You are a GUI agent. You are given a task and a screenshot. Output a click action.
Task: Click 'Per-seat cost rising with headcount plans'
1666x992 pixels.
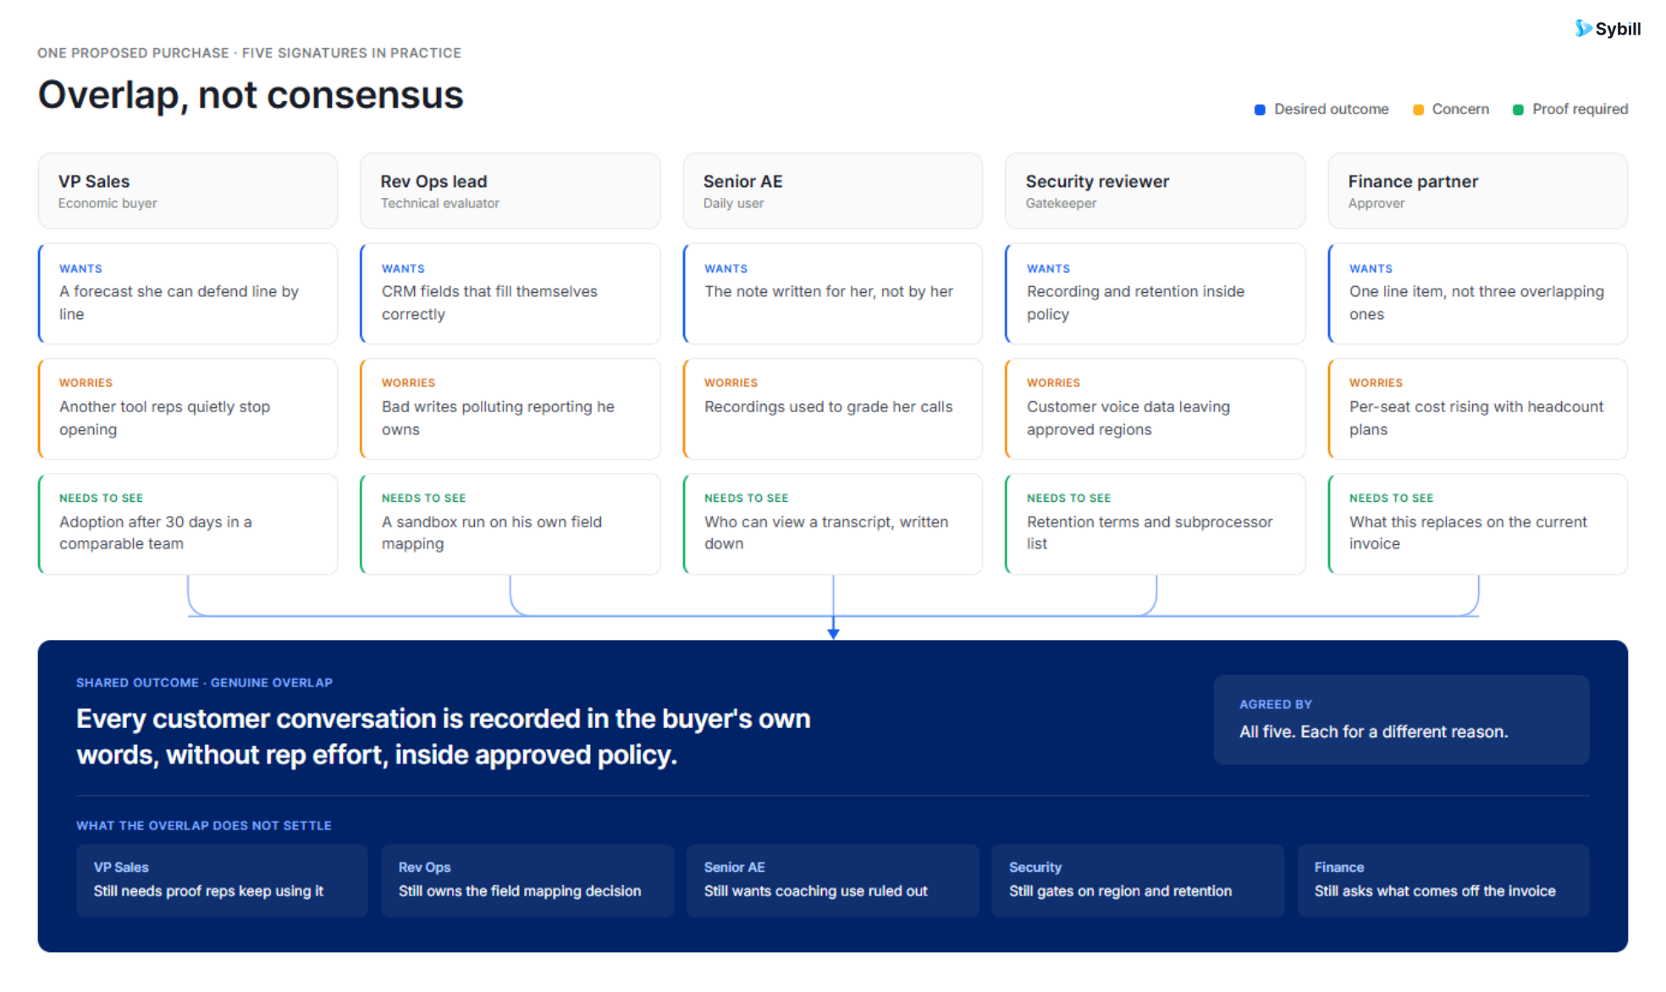point(1476,418)
